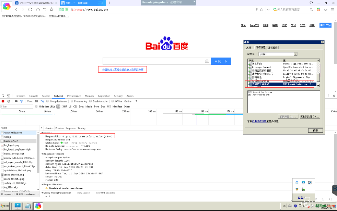
Task: Open the Start menu on the taskbar
Action: coord(5,206)
